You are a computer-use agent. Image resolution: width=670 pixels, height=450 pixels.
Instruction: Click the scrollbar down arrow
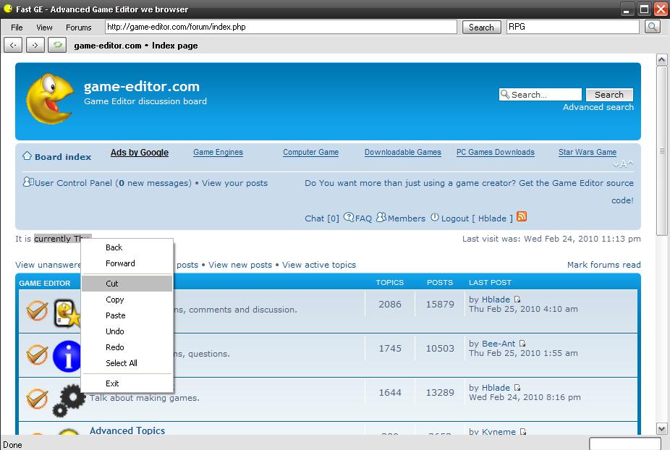(x=661, y=428)
